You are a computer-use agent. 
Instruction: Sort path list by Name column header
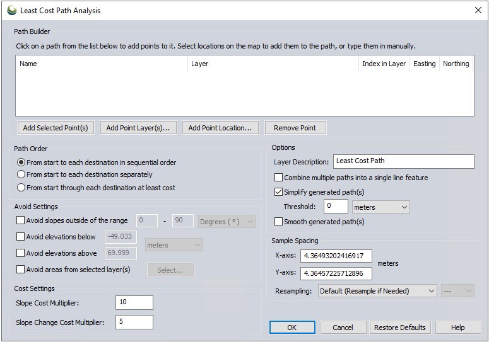[x=101, y=64]
